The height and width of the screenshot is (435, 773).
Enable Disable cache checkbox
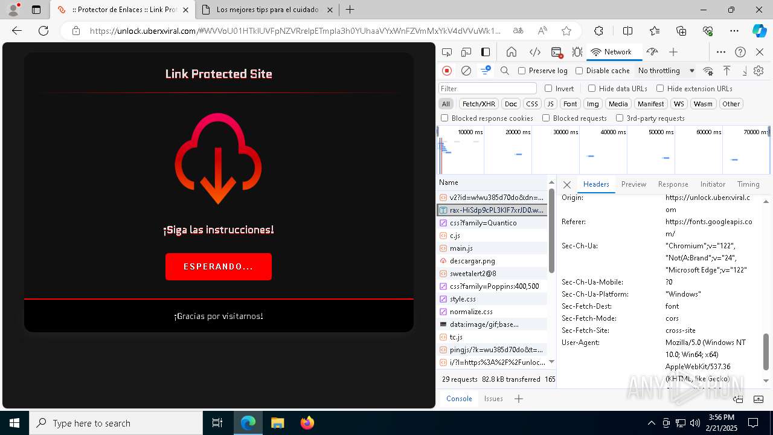point(579,71)
